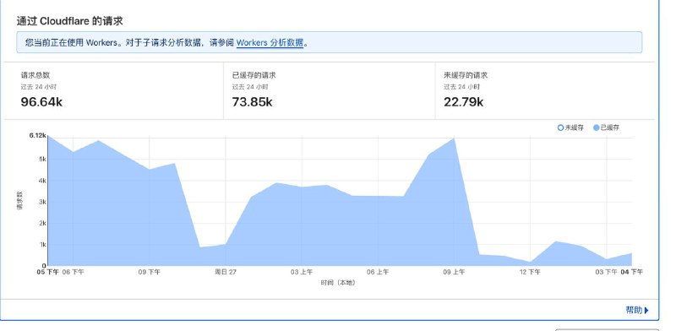This screenshot has width=676, height=331.
Task: Click the chart peak at 09 上午
Action: point(454,138)
